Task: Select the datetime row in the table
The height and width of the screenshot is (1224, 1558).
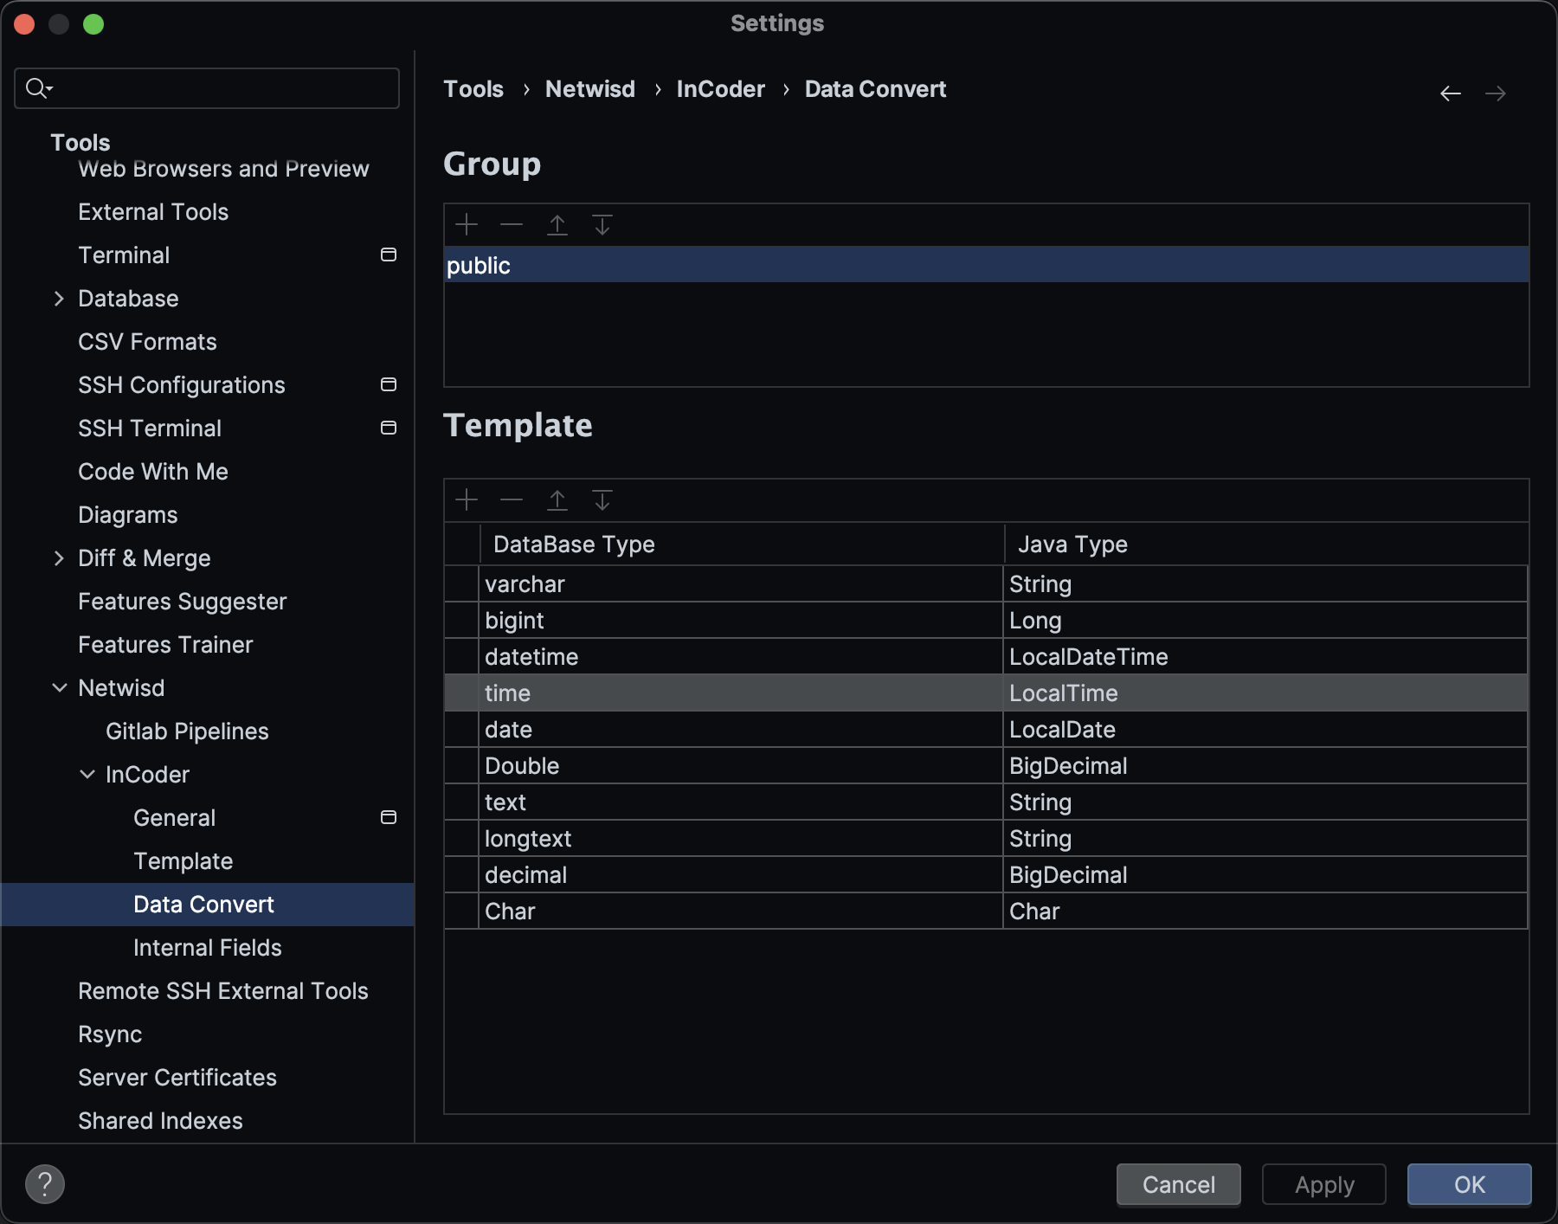Action: tap(740, 657)
